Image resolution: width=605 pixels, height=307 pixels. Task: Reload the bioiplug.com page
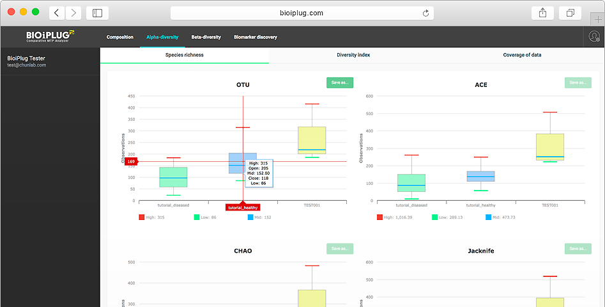coord(425,13)
